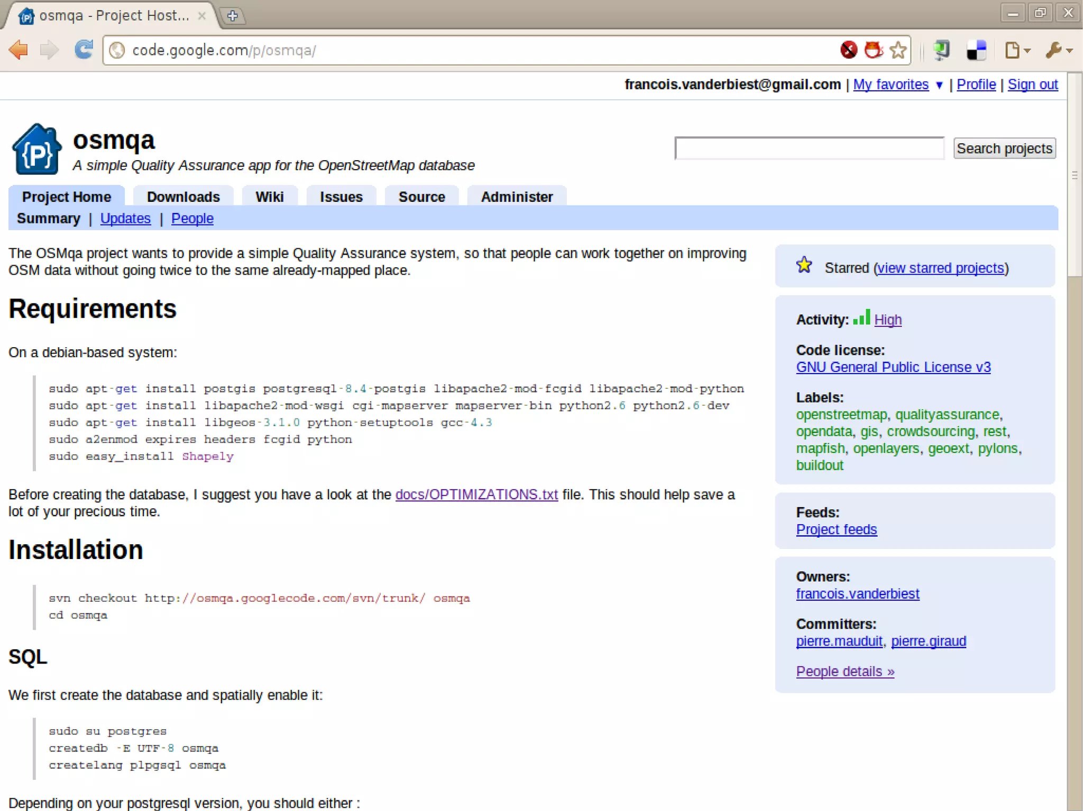This screenshot has height=811, width=1083.
Task: Click Sign out
Action: pyautogui.click(x=1032, y=85)
